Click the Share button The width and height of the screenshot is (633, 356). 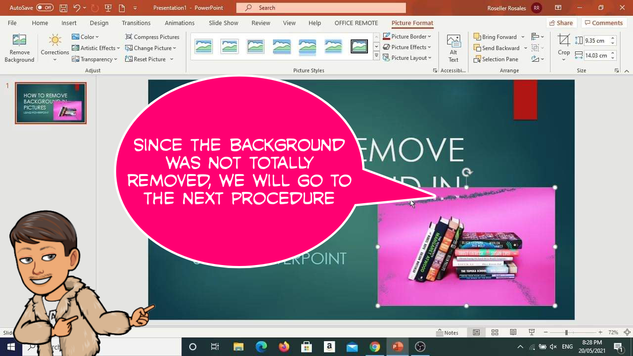[561, 23]
